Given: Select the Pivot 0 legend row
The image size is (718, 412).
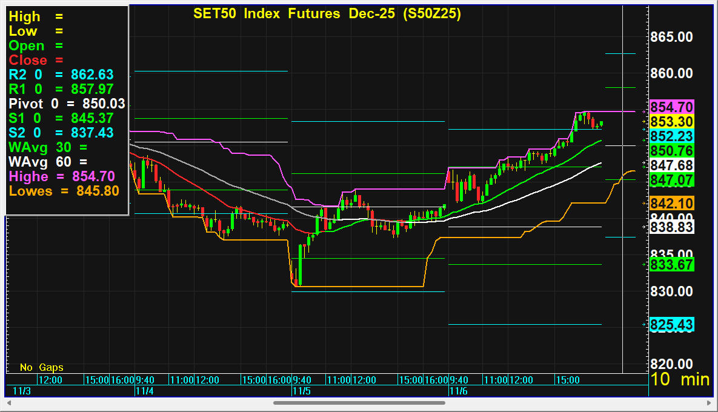Looking at the screenshot, I should coord(67,104).
